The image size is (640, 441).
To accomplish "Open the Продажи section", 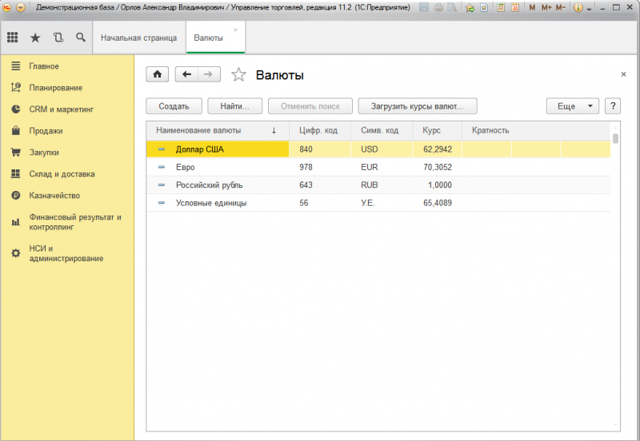I will pyautogui.click(x=46, y=131).
